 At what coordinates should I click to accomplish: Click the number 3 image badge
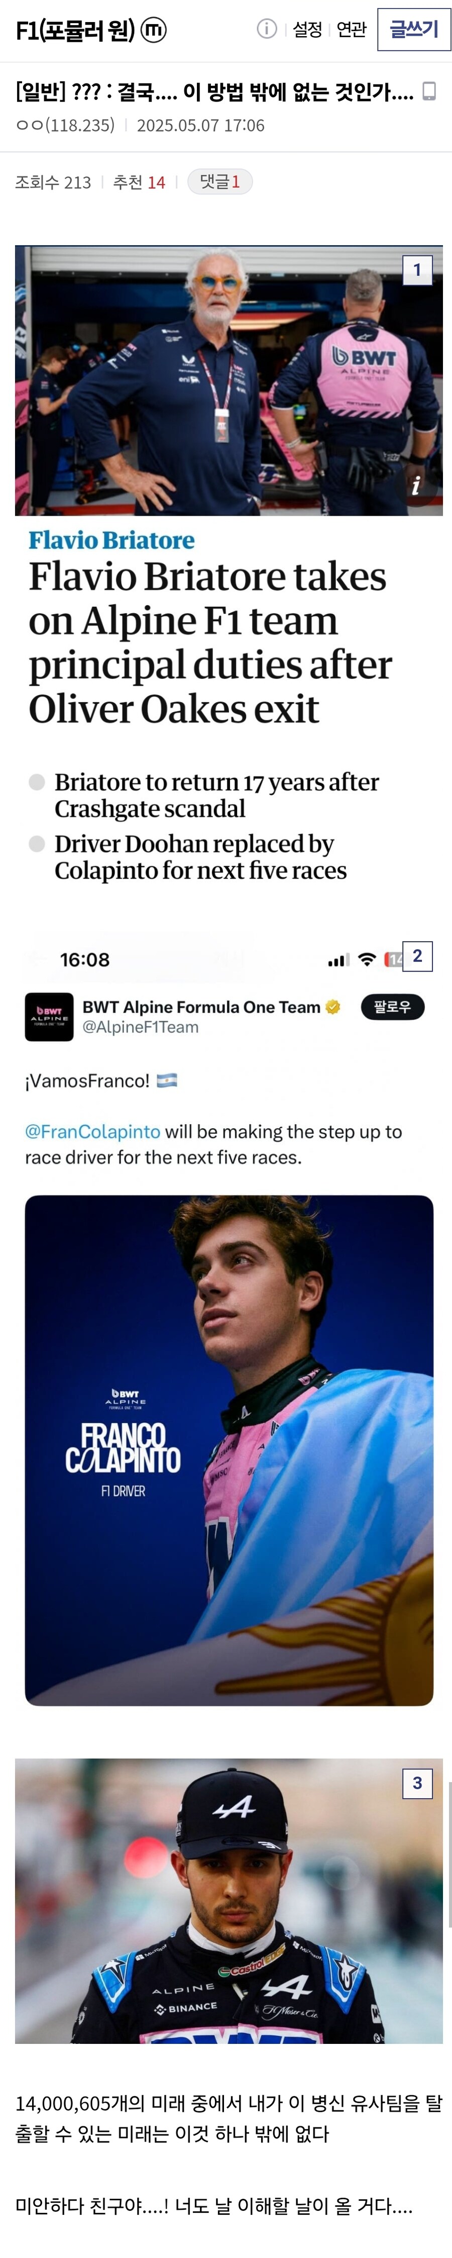pyautogui.click(x=417, y=1783)
